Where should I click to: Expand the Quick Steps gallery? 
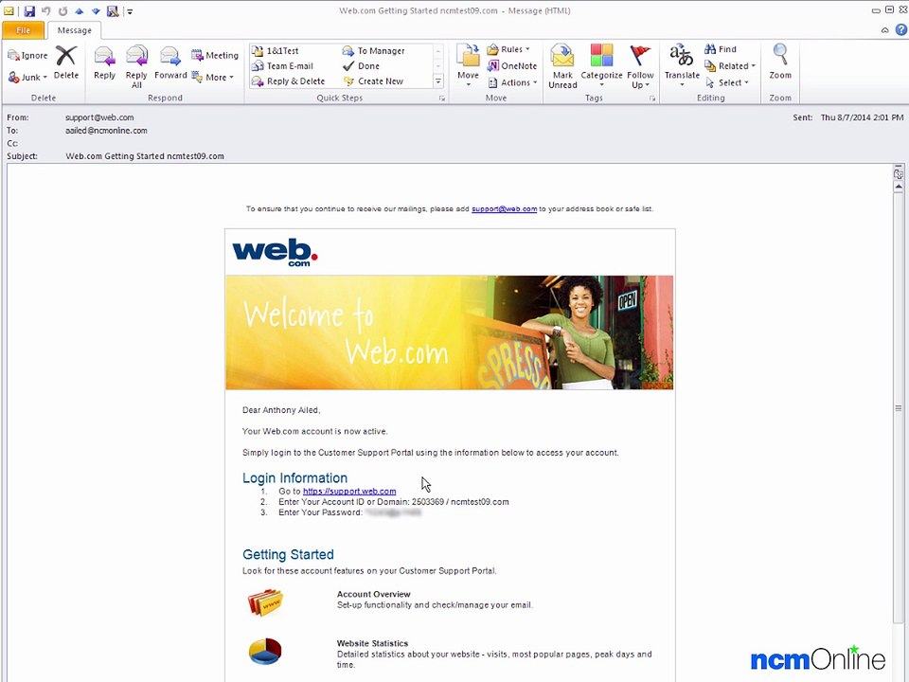click(438, 81)
